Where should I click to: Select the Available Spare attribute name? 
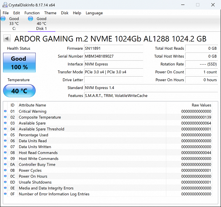click(x=32, y=123)
